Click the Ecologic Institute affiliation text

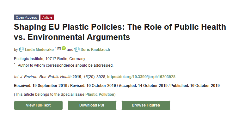(x=50, y=59)
